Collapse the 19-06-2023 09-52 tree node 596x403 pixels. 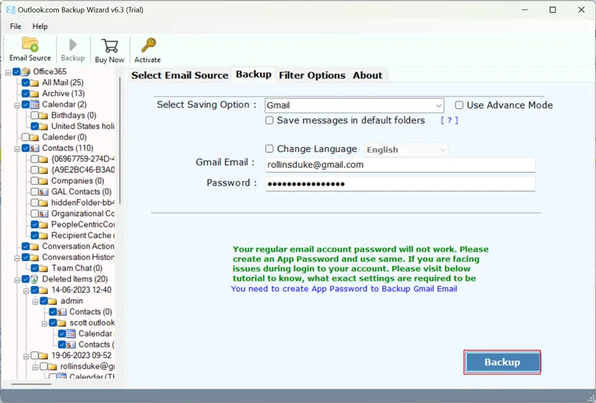click(x=26, y=356)
